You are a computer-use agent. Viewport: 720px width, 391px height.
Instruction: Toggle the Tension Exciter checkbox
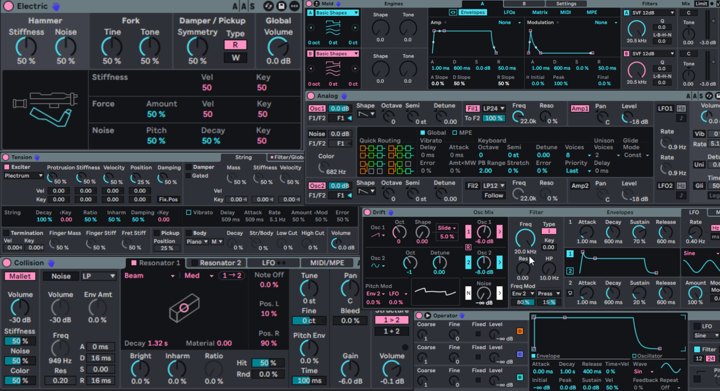tap(7, 167)
